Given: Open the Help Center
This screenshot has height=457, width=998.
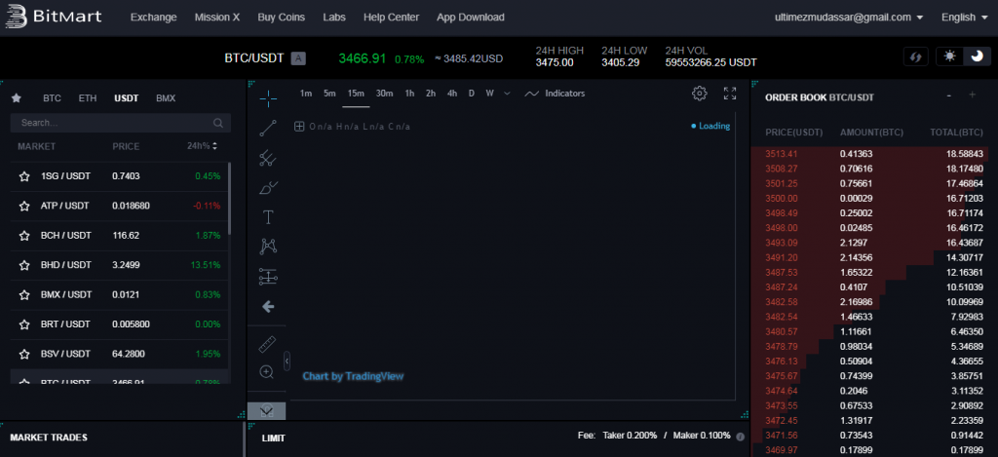Looking at the screenshot, I should click(x=392, y=18).
